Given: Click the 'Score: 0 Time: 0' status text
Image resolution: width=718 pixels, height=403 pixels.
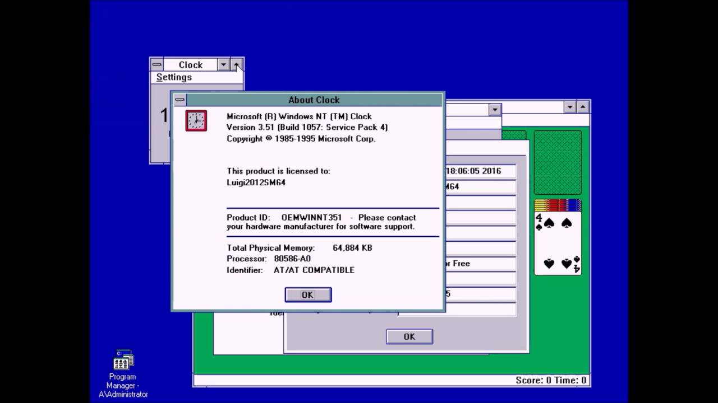Looking at the screenshot, I should 551,381.
